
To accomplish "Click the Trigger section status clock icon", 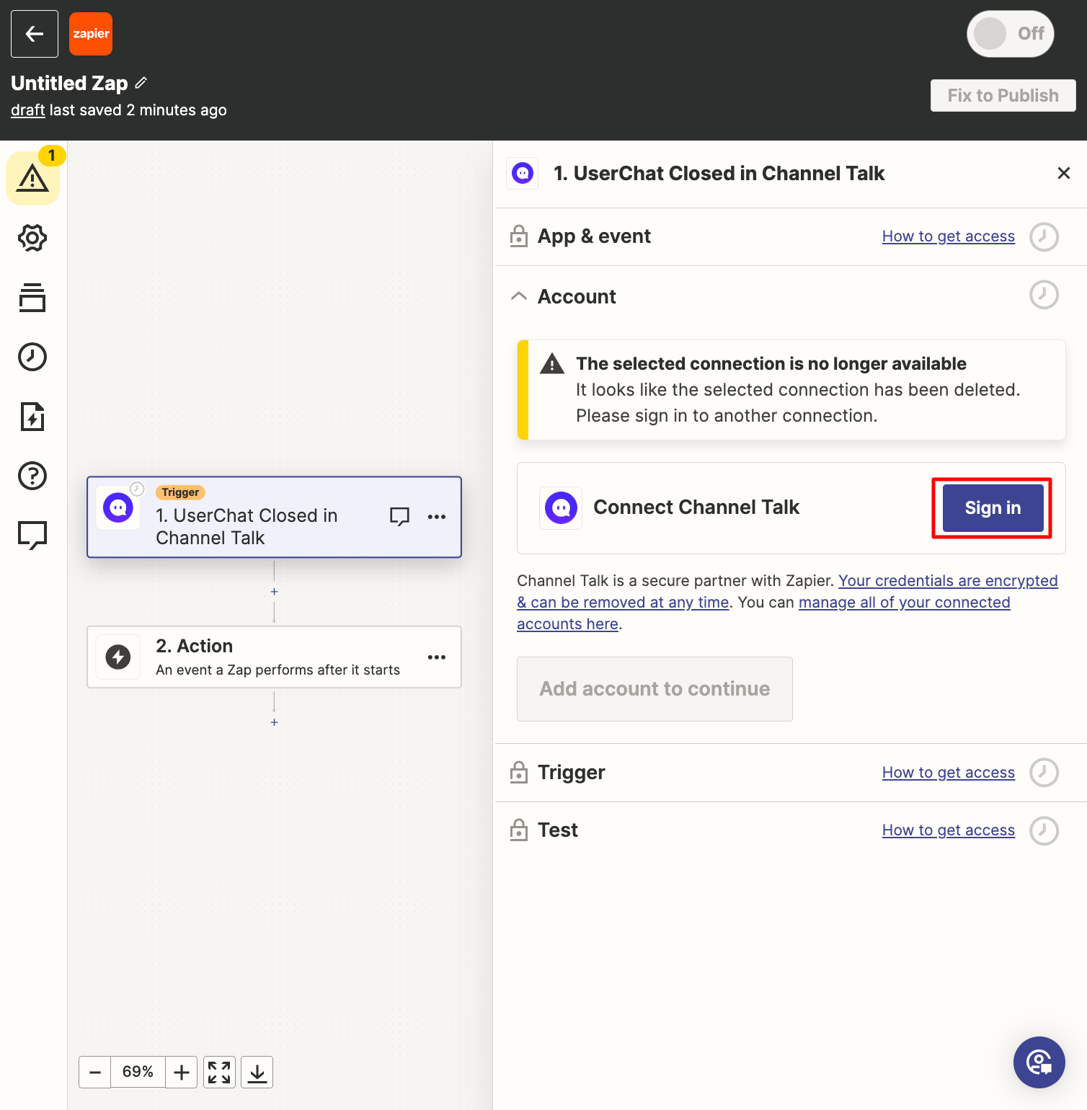I will pos(1044,773).
